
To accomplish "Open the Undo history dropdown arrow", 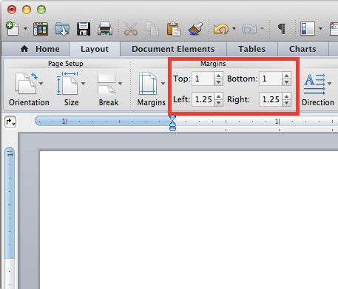I will [234, 29].
